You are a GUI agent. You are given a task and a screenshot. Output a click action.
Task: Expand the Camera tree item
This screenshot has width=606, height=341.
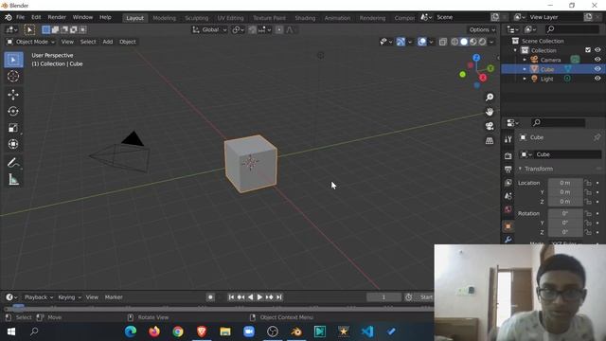[525, 60]
